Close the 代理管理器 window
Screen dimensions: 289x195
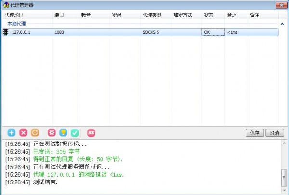[x=281, y=5]
